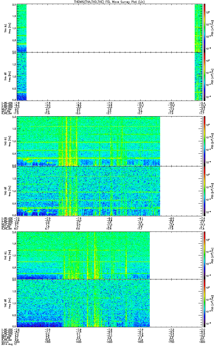Select the THE BII spectrogram panel
Screen dimensions: 216x346
click(110, 303)
